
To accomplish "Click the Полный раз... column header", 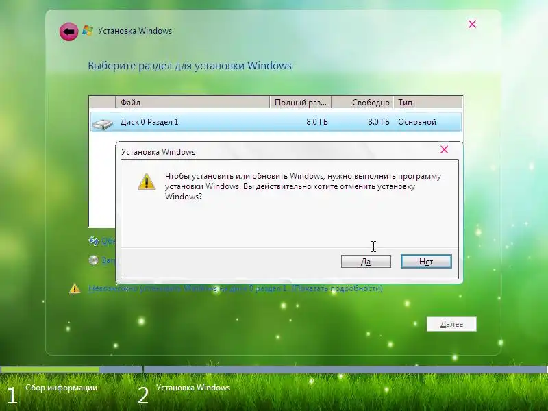I will pyautogui.click(x=301, y=102).
